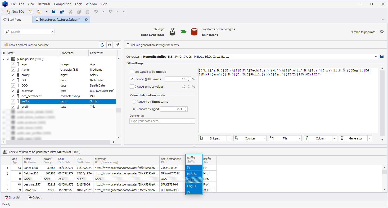Screen dimensions: 388x208
Task: Click the open file folder icon
Action: click(39, 12)
